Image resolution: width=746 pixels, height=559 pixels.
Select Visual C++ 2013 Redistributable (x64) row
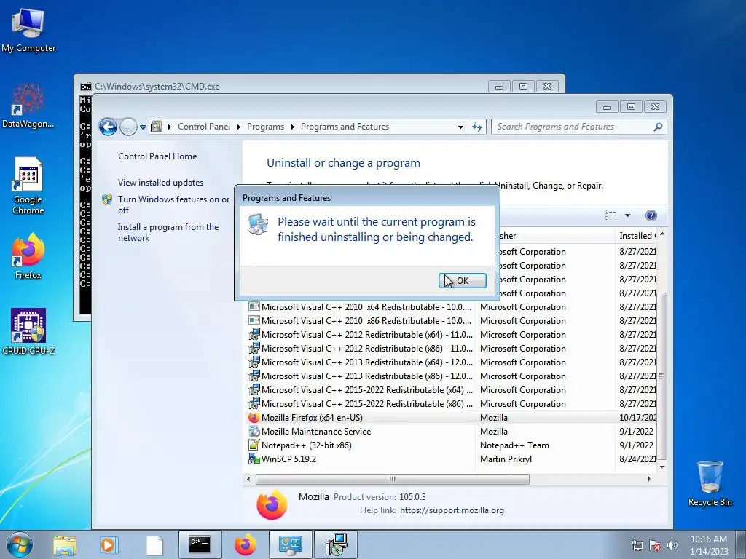(x=451, y=362)
